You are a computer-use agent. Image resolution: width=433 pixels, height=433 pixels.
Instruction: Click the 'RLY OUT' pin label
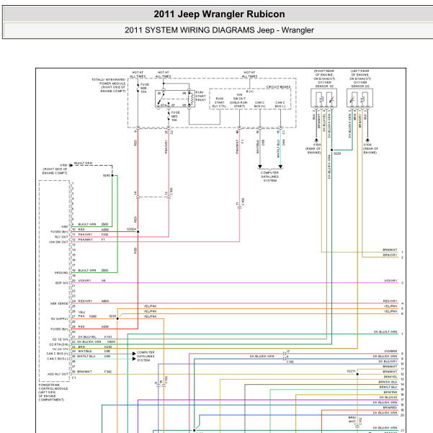point(61,236)
